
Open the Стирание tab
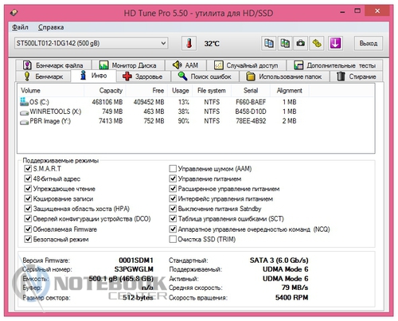coord(357,76)
